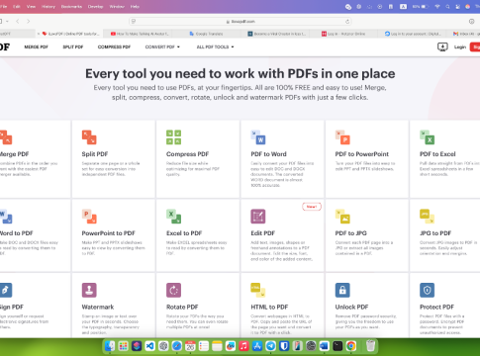Open the Compress PDF nav item
Image resolution: width=480 pixels, height=356 pixels.
pos(114,47)
